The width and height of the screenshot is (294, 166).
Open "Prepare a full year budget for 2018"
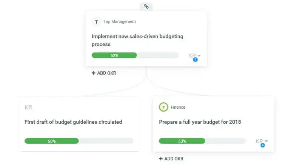point(200,122)
